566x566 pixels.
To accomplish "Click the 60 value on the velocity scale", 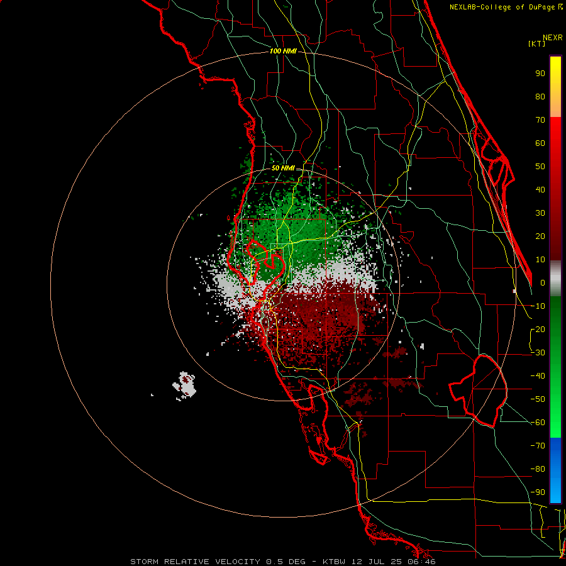I will [x=540, y=143].
